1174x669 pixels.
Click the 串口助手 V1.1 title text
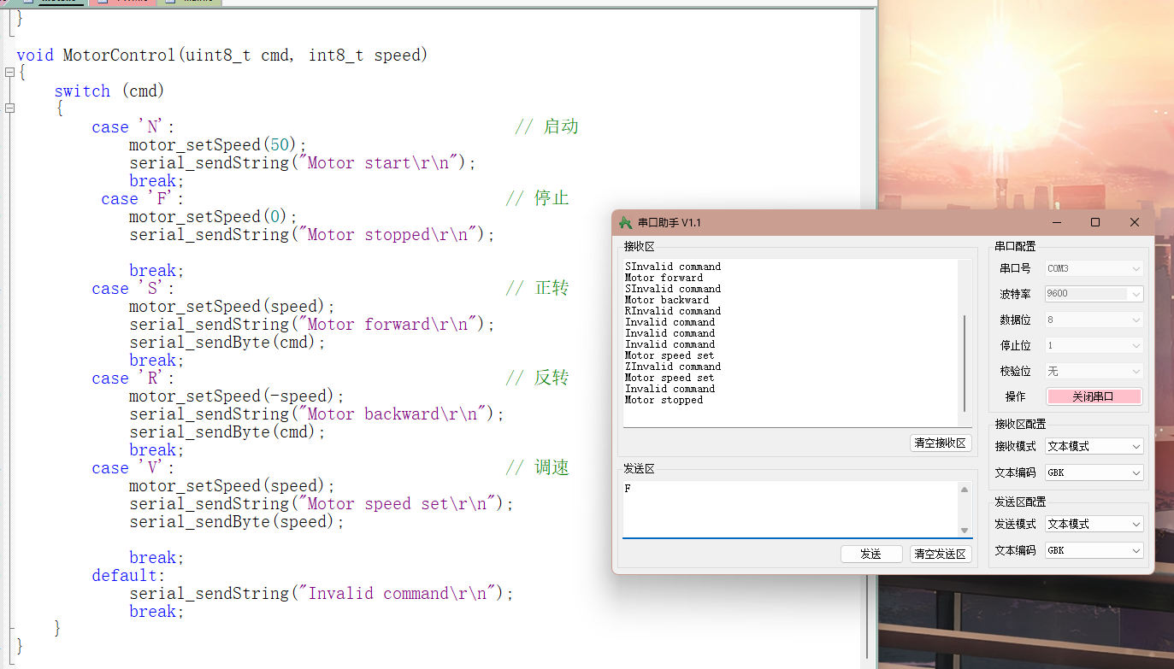point(670,222)
